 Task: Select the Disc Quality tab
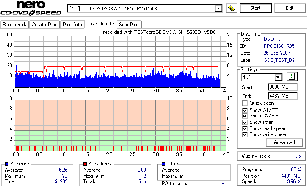click(100, 24)
